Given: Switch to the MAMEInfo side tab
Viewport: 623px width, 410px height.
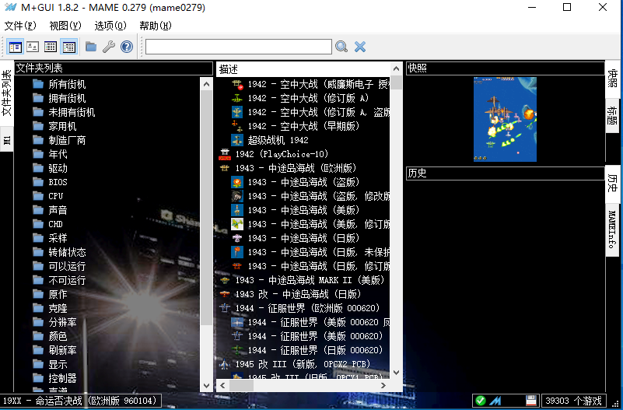Looking at the screenshot, I should (x=613, y=230).
